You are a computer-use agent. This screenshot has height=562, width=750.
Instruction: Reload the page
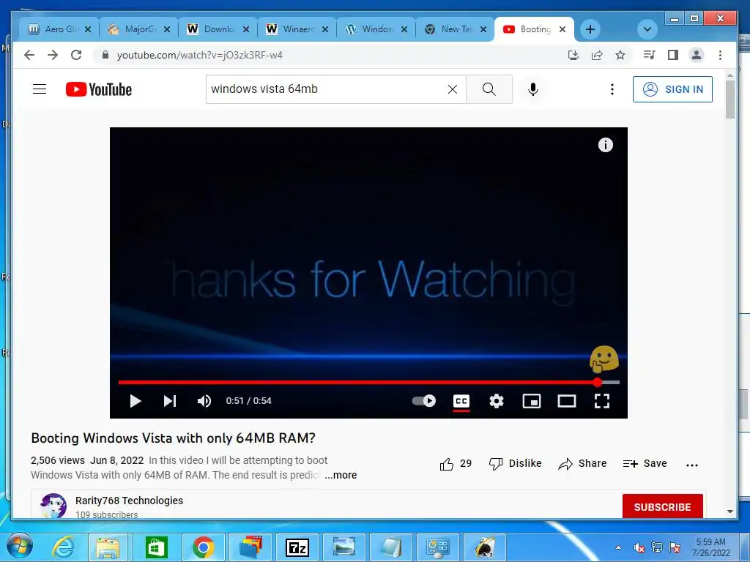point(76,55)
